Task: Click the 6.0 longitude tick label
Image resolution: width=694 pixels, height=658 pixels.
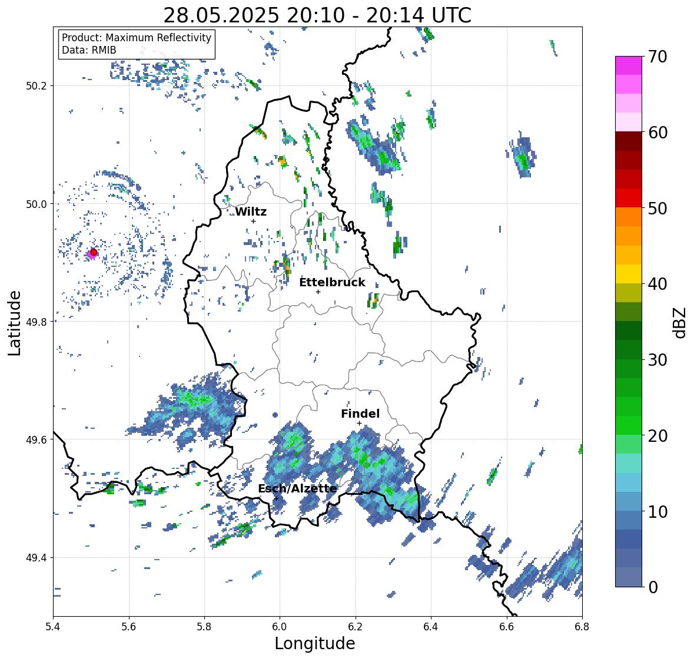Action: click(280, 627)
